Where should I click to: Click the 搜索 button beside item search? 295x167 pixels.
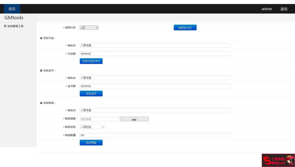pyautogui.click(x=134, y=119)
